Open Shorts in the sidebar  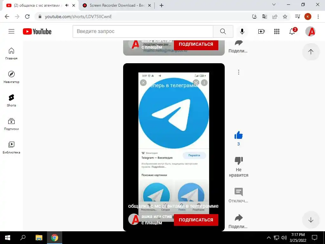[11, 101]
